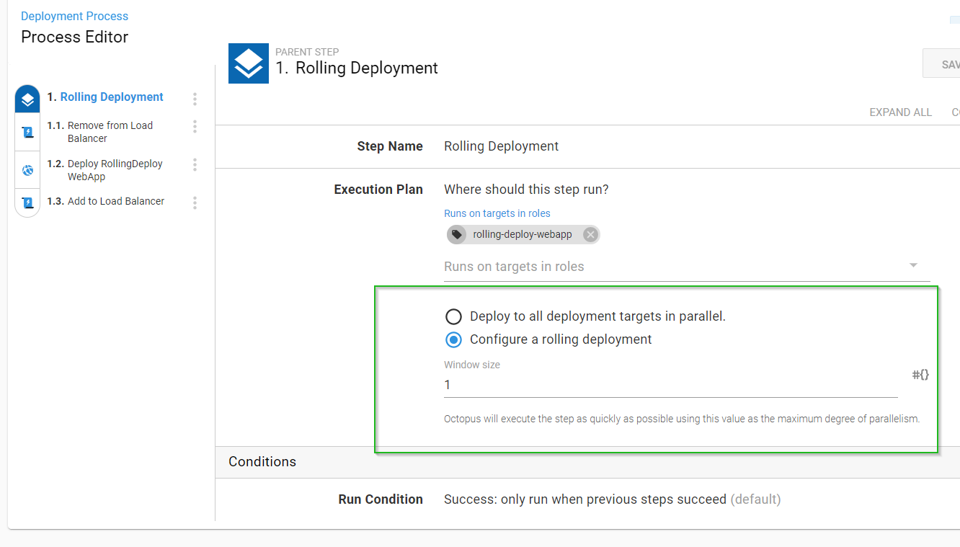
Task: Select step 1.3 Add to Load Balancer
Action: point(115,201)
